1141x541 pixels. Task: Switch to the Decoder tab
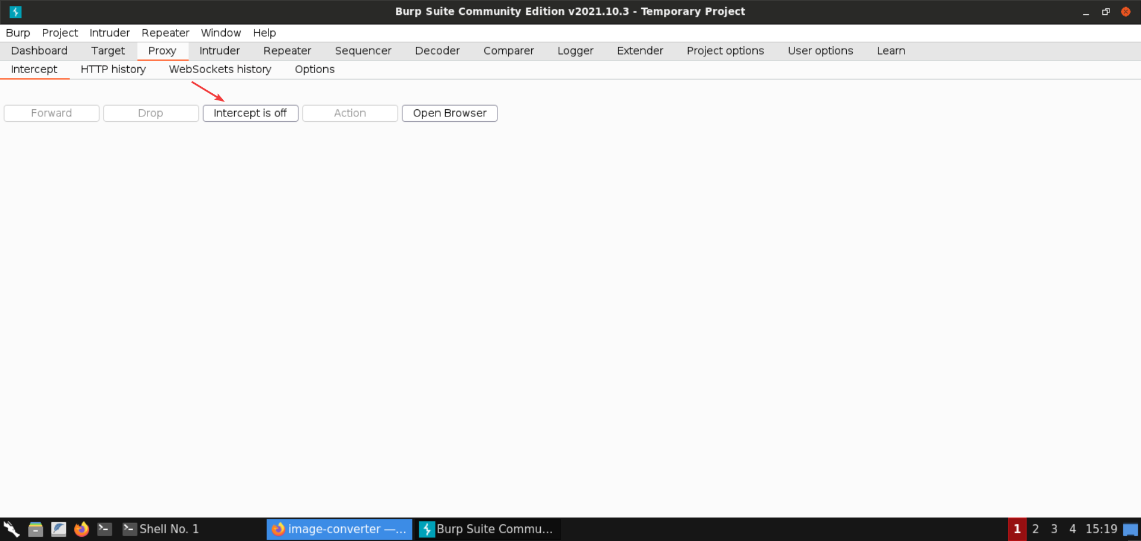click(x=437, y=51)
